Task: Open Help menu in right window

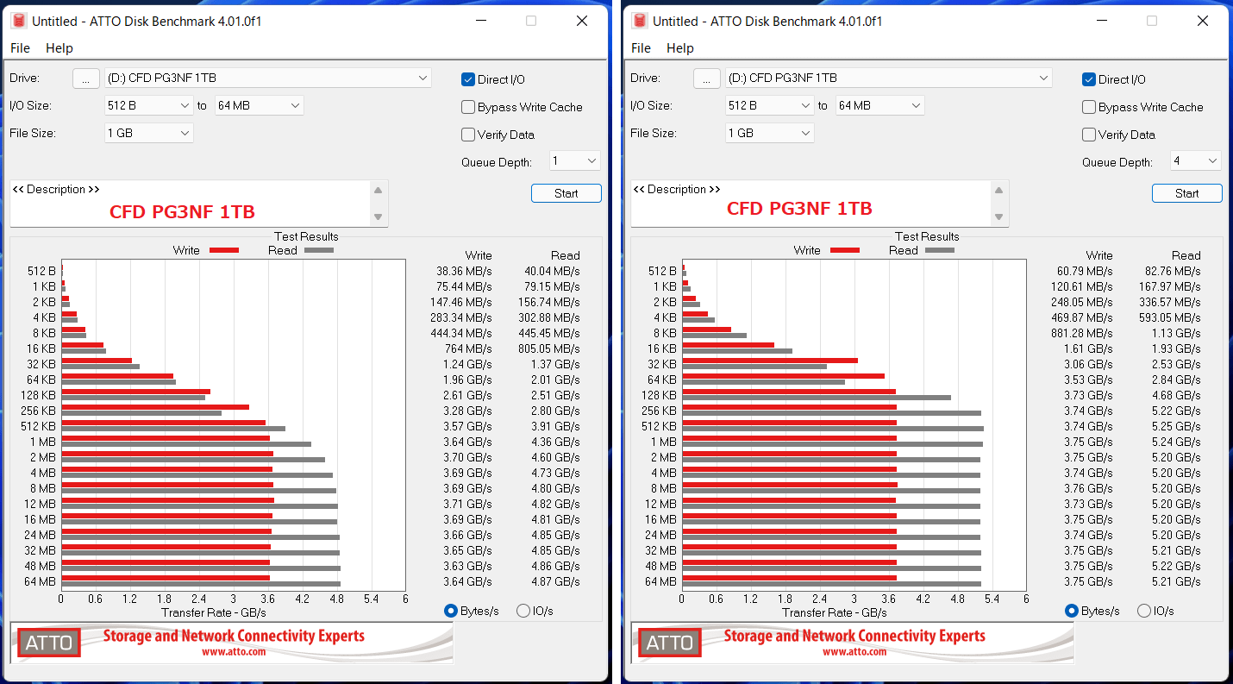Action: pos(680,48)
